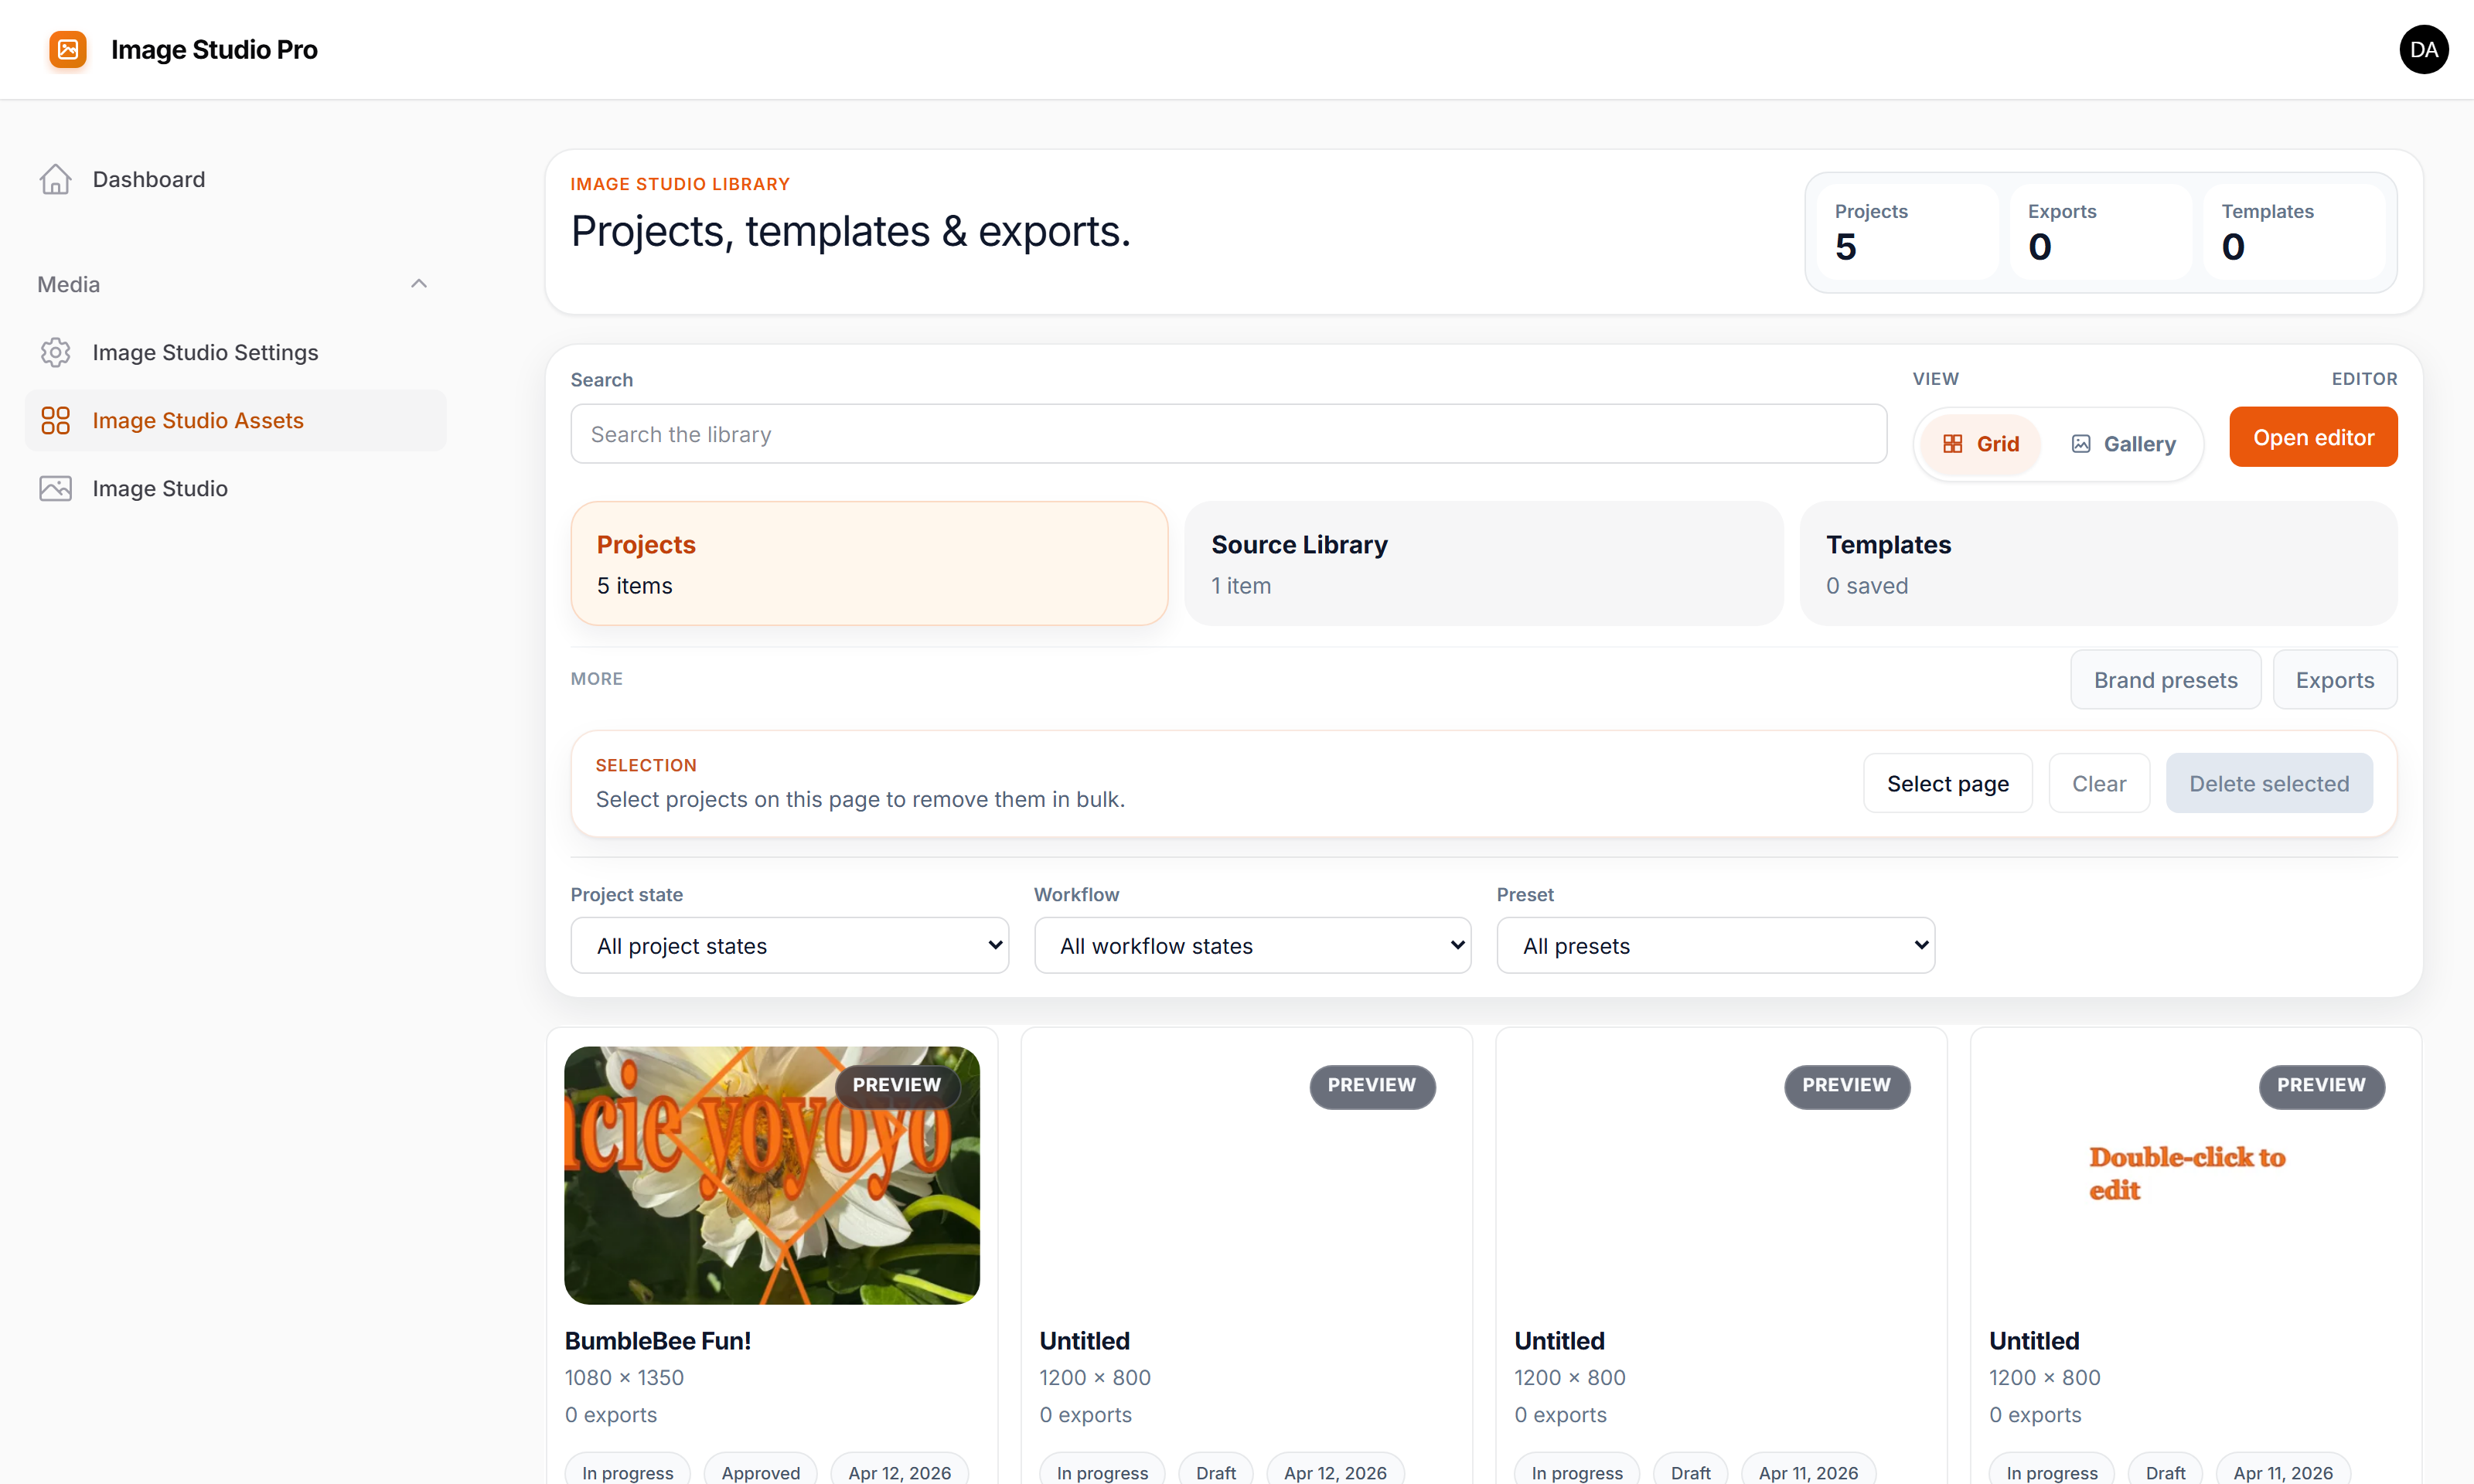Click the DA profile avatar
This screenshot has width=2474, height=1484.
tap(2424, 49)
